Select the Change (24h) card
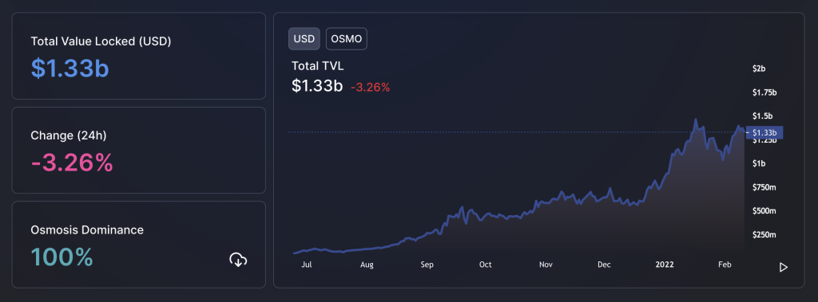The image size is (818, 302). click(139, 150)
